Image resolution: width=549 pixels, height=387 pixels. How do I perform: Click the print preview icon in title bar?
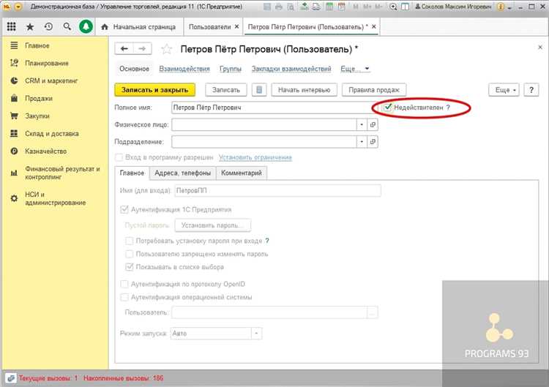point(291,7)
